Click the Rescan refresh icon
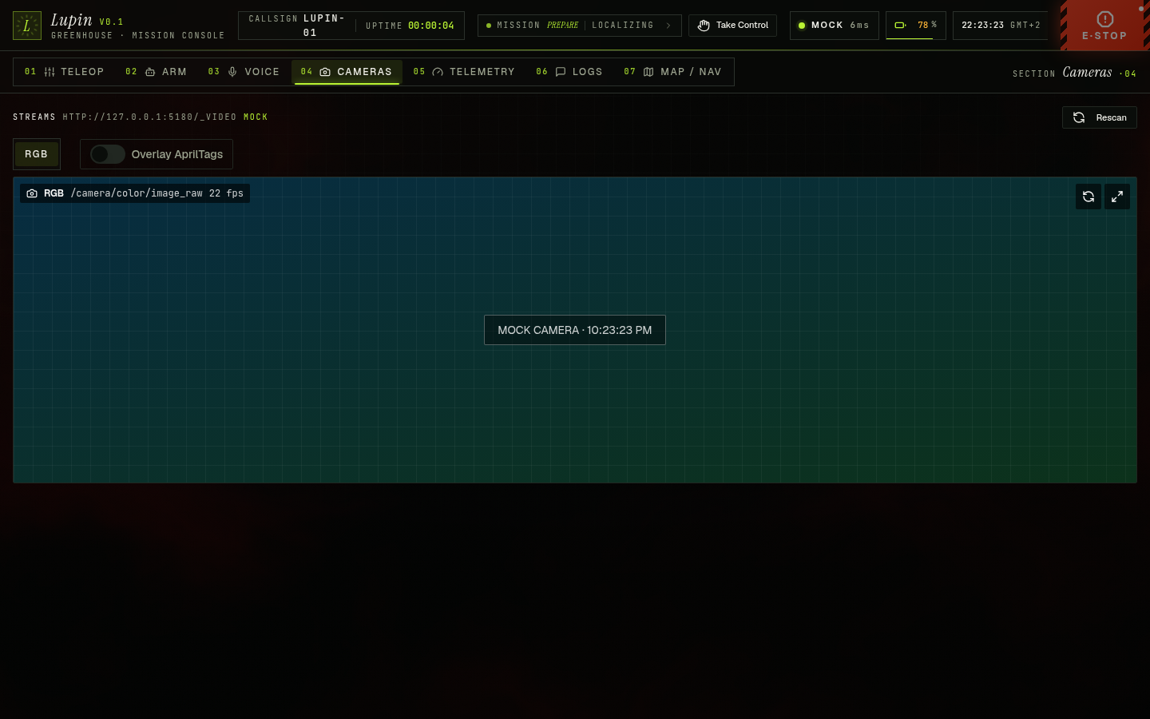This screenshot has height=719, width=1150. 1079,117
